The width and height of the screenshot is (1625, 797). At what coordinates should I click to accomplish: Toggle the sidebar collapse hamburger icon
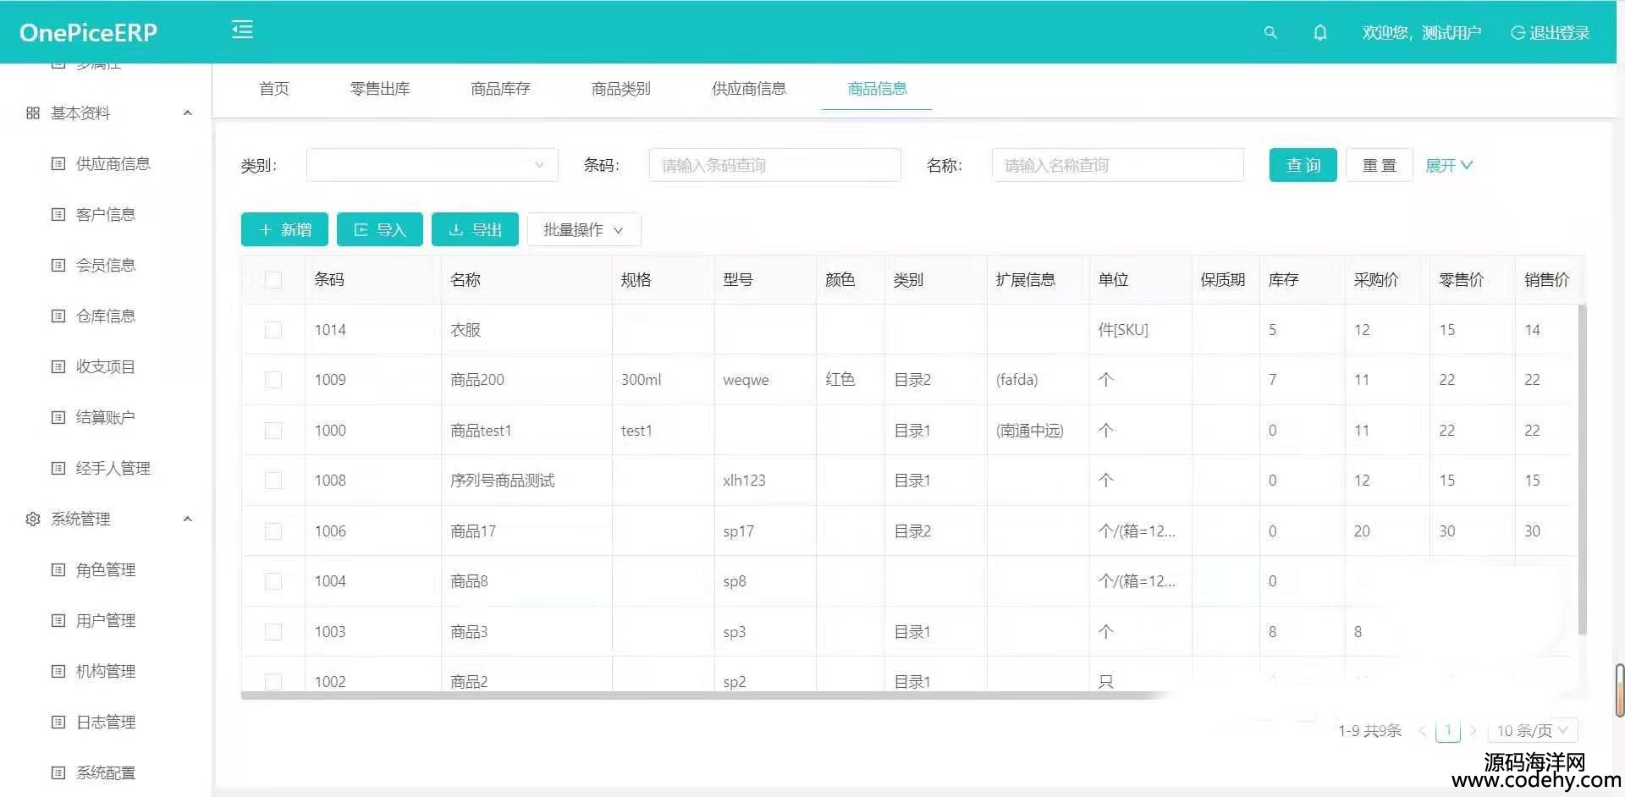242,30
